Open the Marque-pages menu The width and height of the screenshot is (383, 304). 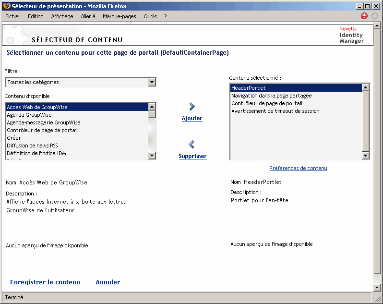coord(120,16)
